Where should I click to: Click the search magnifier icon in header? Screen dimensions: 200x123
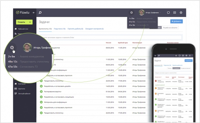coord(40,13)
